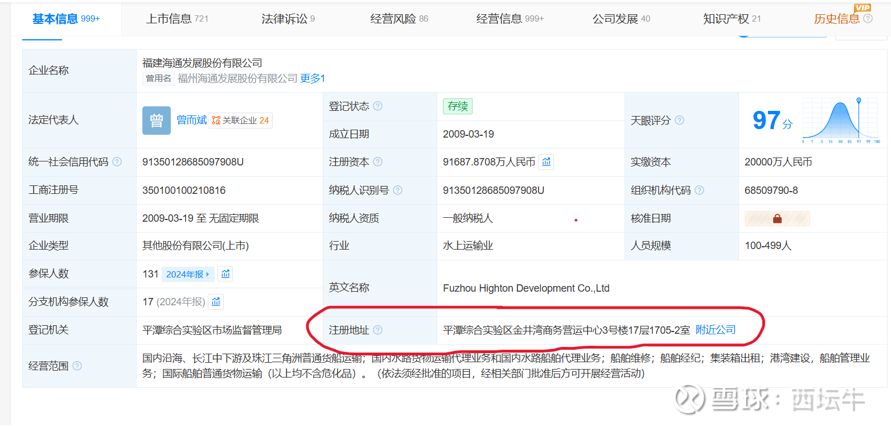This screenshot has width=891, height=427.
Task: Open the 登记状态 help icon
Action: 377,106
